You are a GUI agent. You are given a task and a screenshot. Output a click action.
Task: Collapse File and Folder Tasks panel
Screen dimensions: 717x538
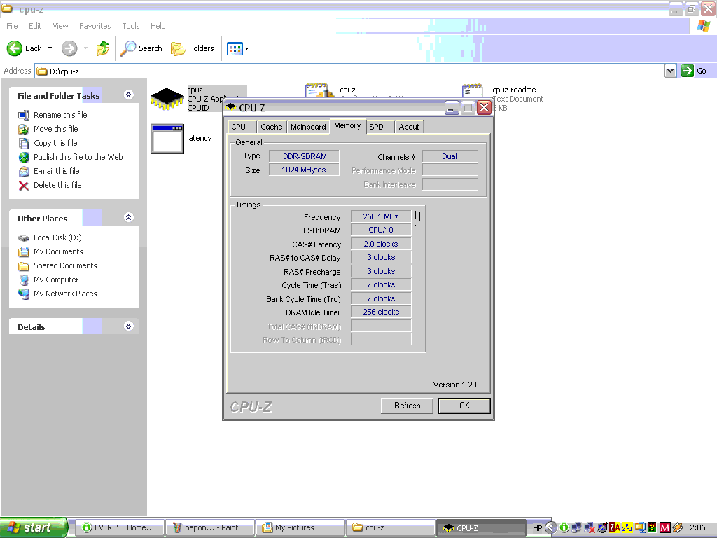[x=128, y=95]
